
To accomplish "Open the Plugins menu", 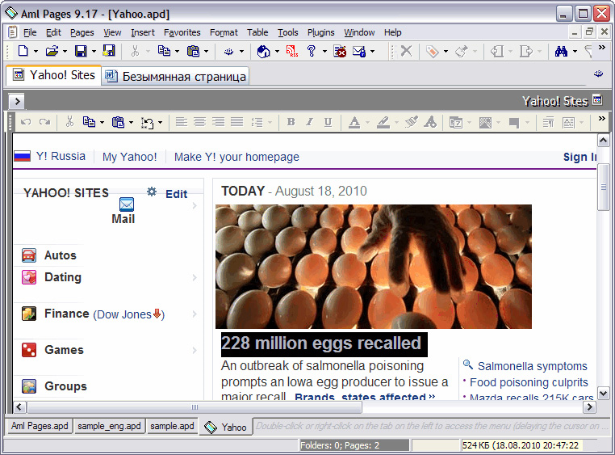I will pyautogui.click(x=320, y=32).
